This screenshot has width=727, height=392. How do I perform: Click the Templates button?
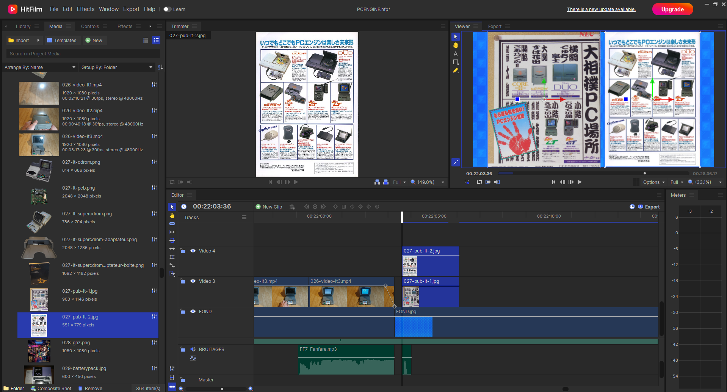[x=62, y=40]
